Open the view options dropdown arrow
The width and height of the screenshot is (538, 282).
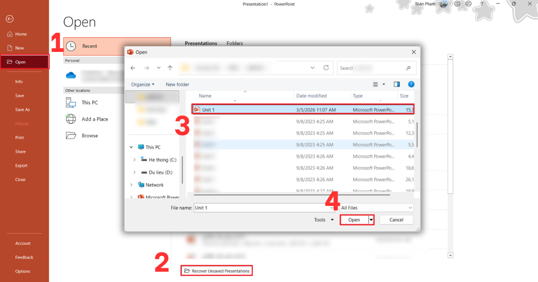tap(383, 84)
